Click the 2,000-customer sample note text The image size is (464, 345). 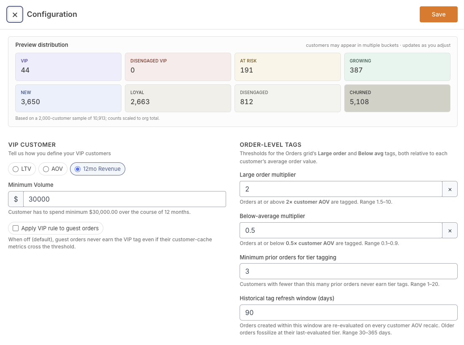tap(87, 119)
